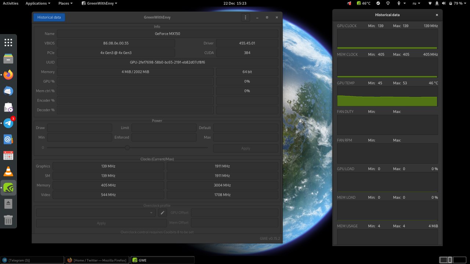Image resolution: width=470 pixels, height=264 pixels.
Task: Click the GPU CLOCK history graph
Action: 387,39
